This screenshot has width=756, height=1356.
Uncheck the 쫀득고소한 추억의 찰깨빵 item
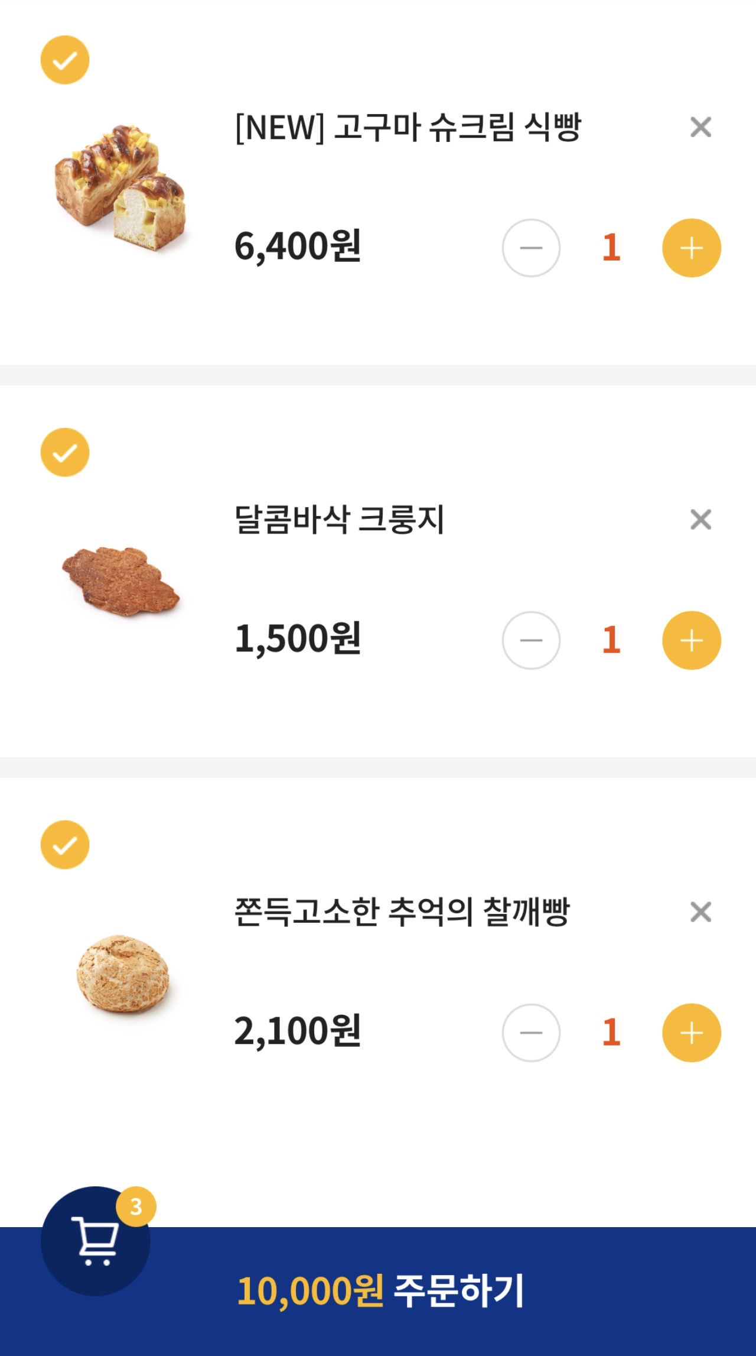[x=65, y=845]
